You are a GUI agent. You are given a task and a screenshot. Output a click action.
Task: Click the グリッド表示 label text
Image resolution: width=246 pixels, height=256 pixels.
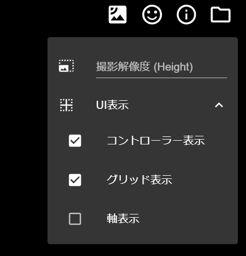139,179
